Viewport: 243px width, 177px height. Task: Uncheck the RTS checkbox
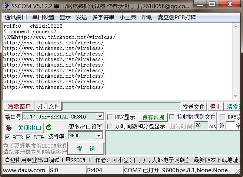[x=7, y=137]
